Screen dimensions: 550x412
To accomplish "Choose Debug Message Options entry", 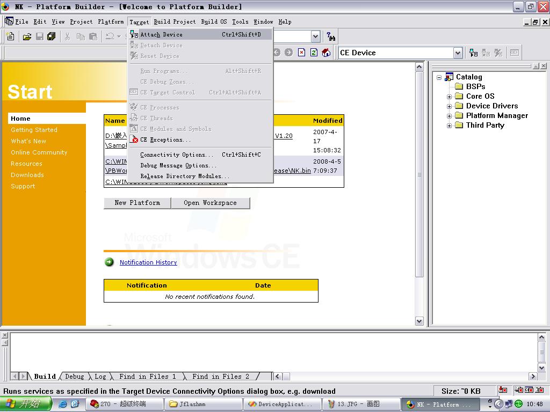I will coord(200,165).
